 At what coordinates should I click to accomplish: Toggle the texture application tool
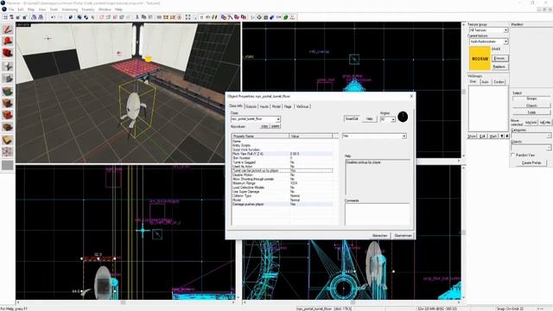click(8, 92)
